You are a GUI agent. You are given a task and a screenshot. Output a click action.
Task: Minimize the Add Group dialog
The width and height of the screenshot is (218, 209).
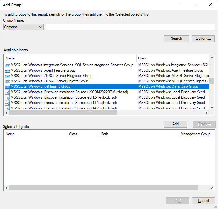[x=181, y=5]
